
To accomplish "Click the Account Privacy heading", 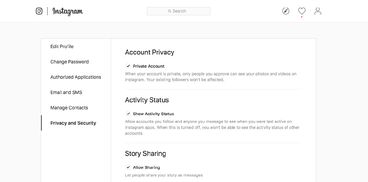I will 150,52.
